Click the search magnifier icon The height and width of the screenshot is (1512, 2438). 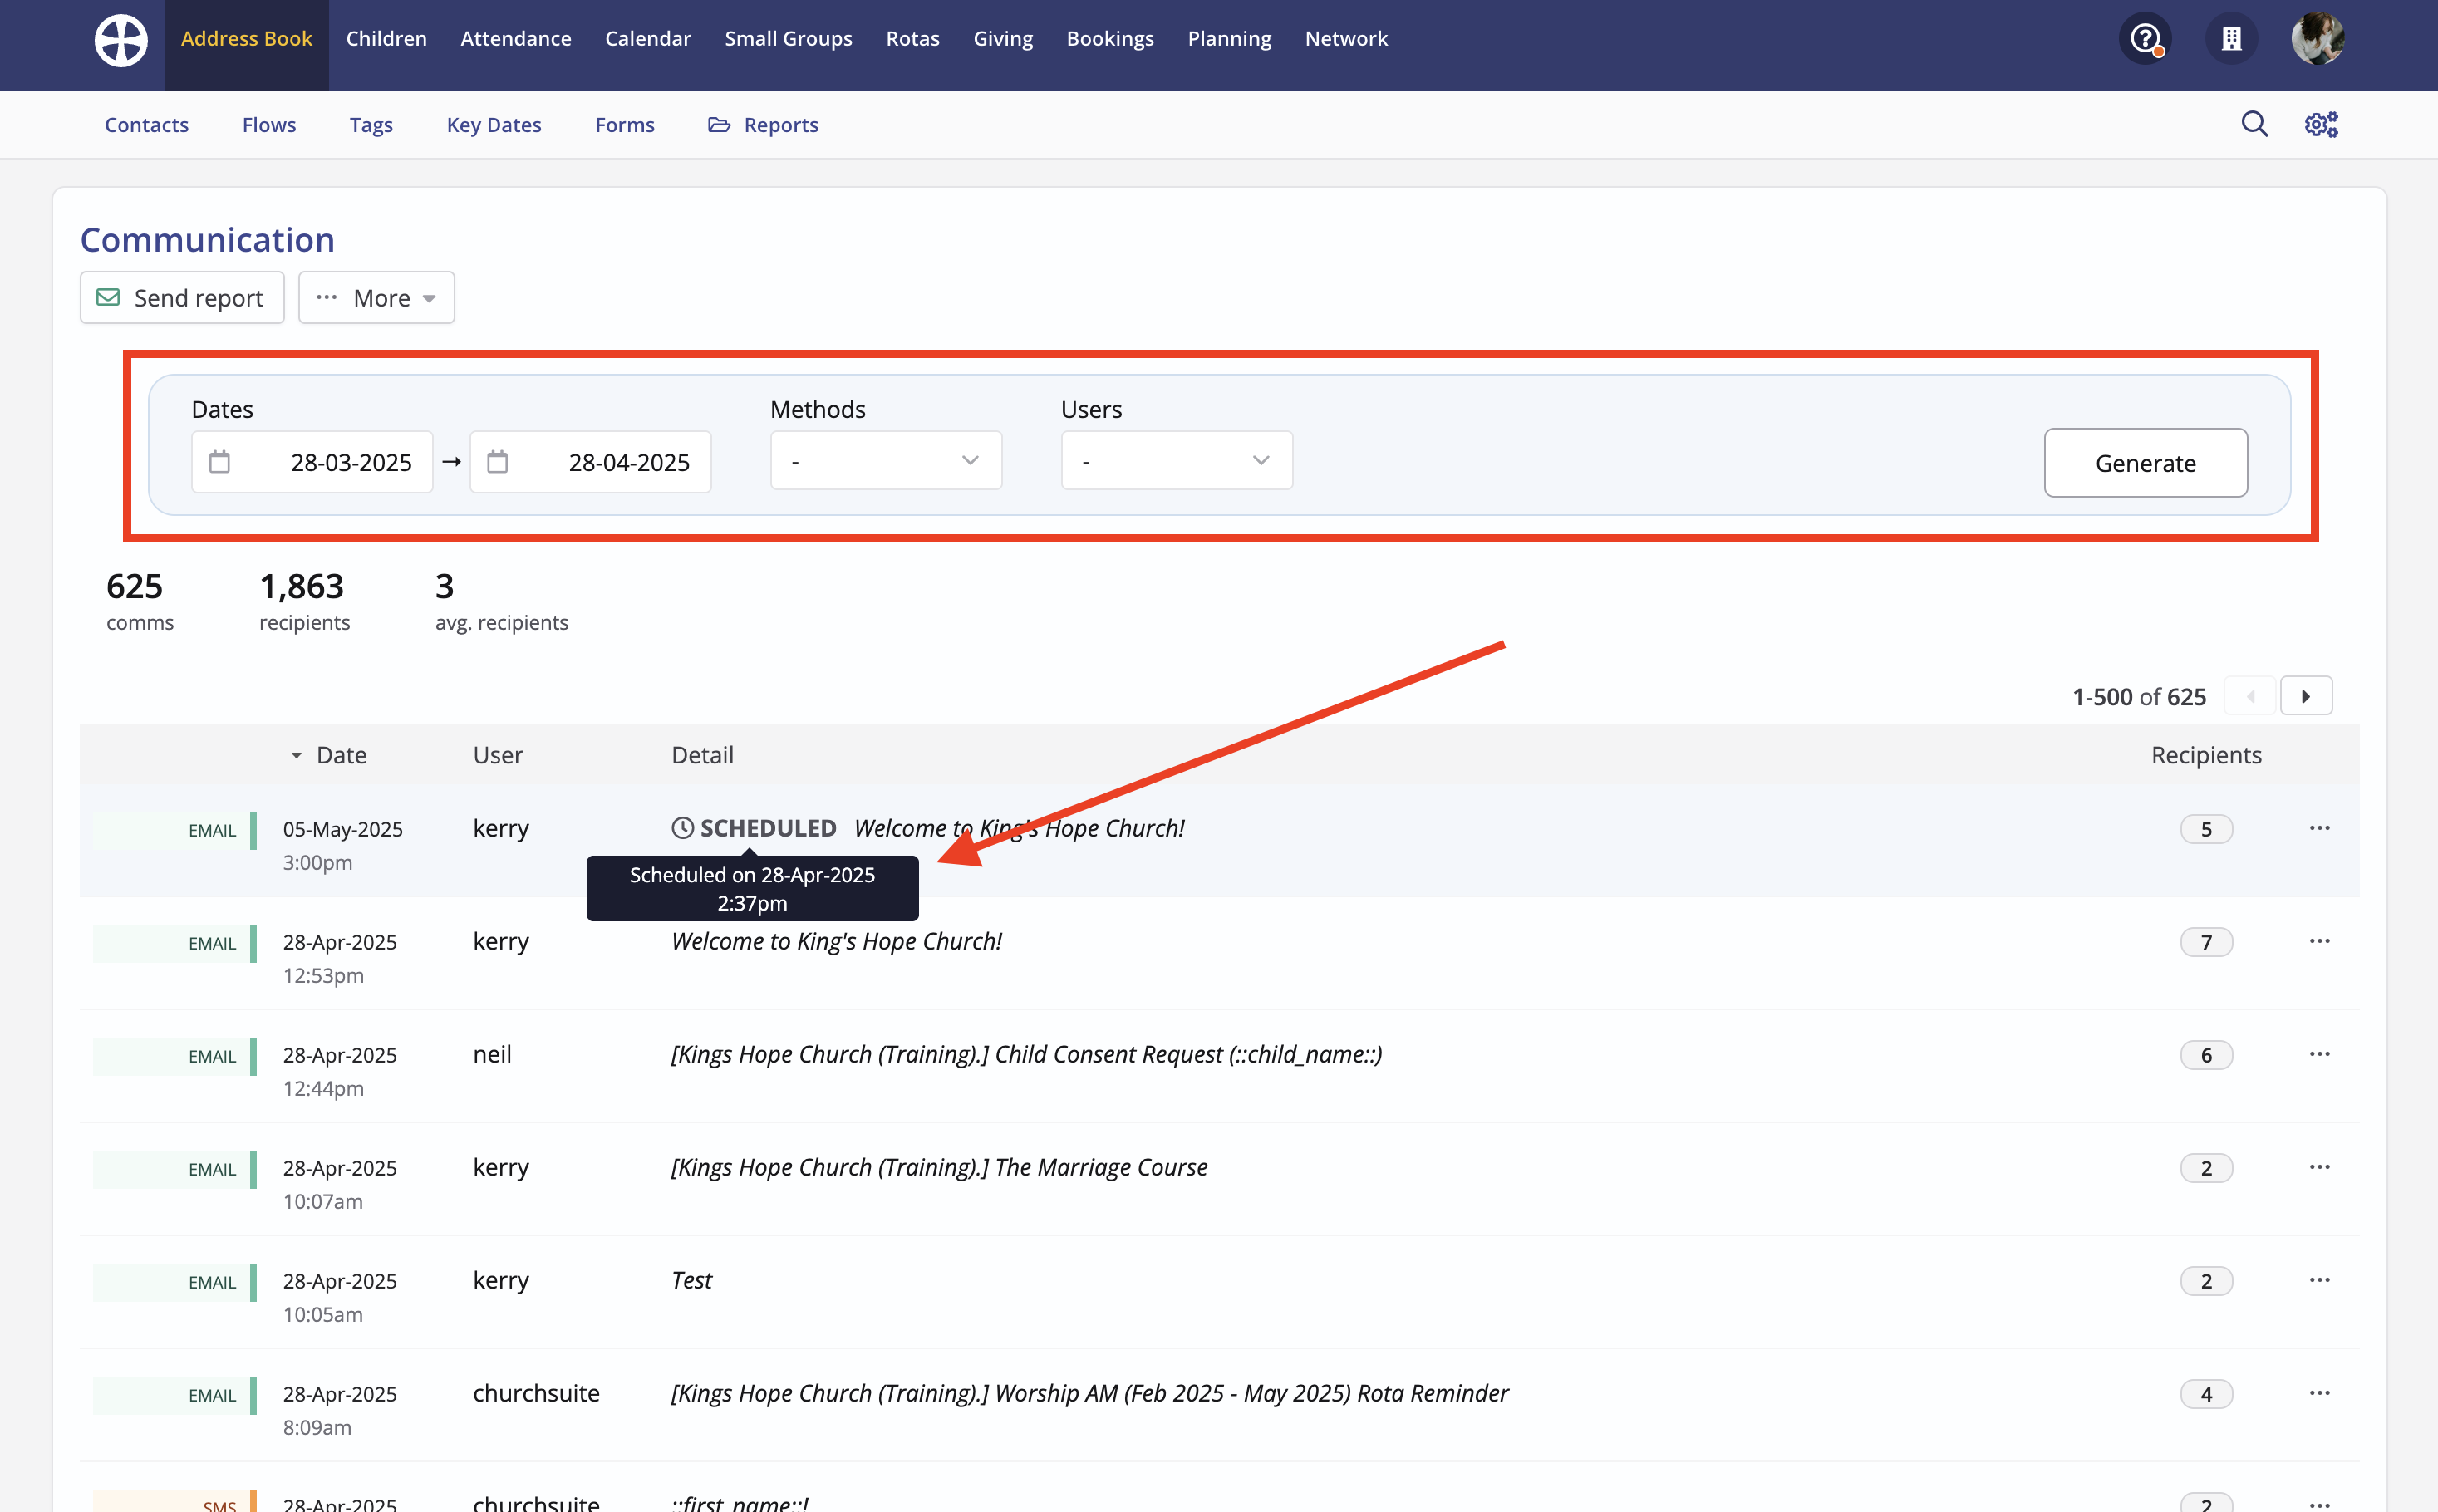click(x=2254, y=124)
